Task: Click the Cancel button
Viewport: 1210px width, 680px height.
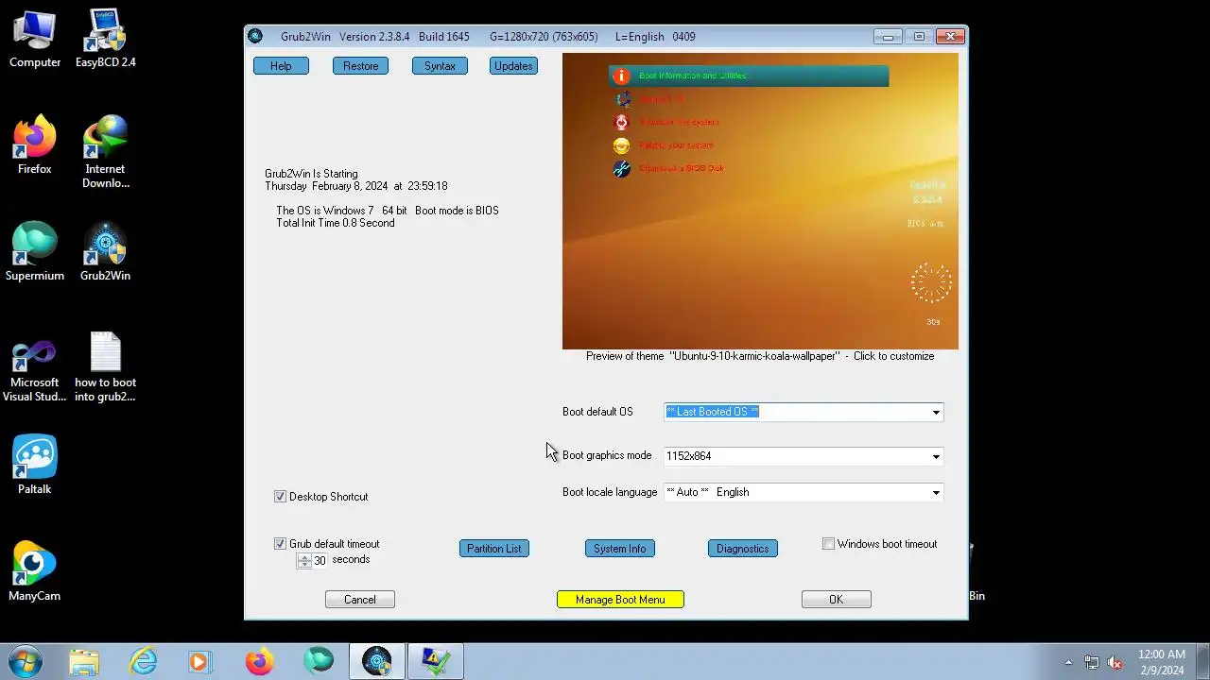Action: pyautogui.click(x=360, y=600)
